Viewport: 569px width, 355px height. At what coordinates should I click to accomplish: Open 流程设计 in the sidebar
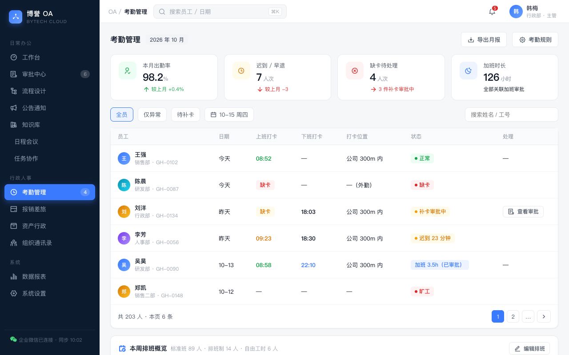click(x=50, y=91)
